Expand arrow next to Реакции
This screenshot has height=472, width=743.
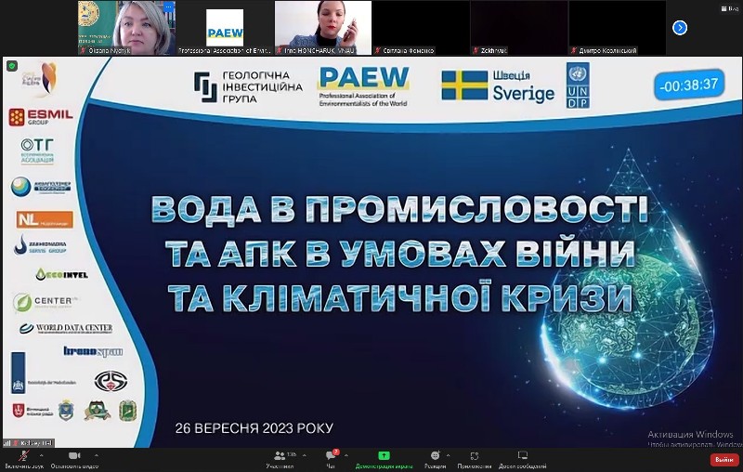(x=448, y=455)
